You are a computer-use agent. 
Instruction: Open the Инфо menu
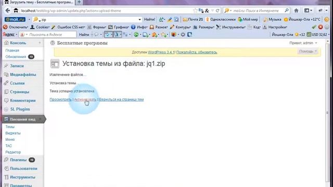(x=139, y=27)
